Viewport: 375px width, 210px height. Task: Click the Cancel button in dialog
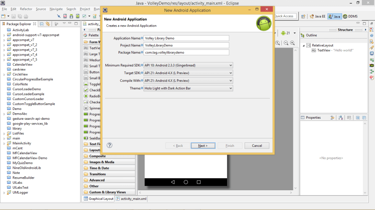257,146
